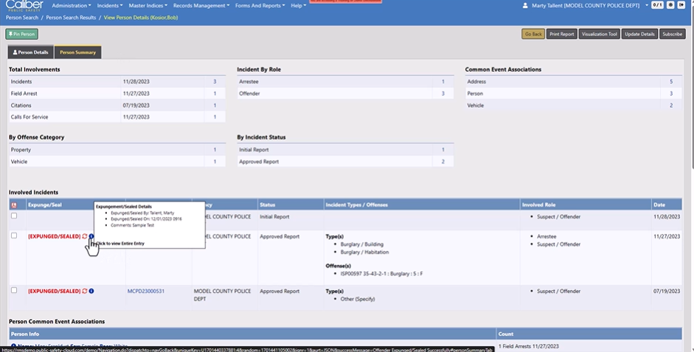694x352 pixels.
Task: Open incident link MCPD23000531
Action: [146, 291]
